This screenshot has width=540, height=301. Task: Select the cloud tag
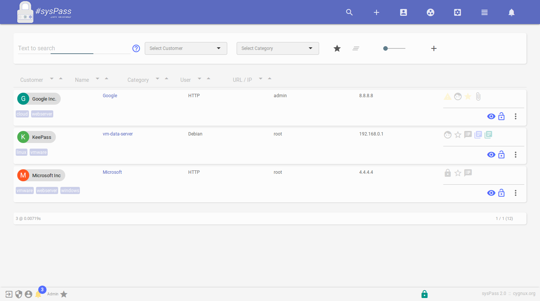point(22,114)
